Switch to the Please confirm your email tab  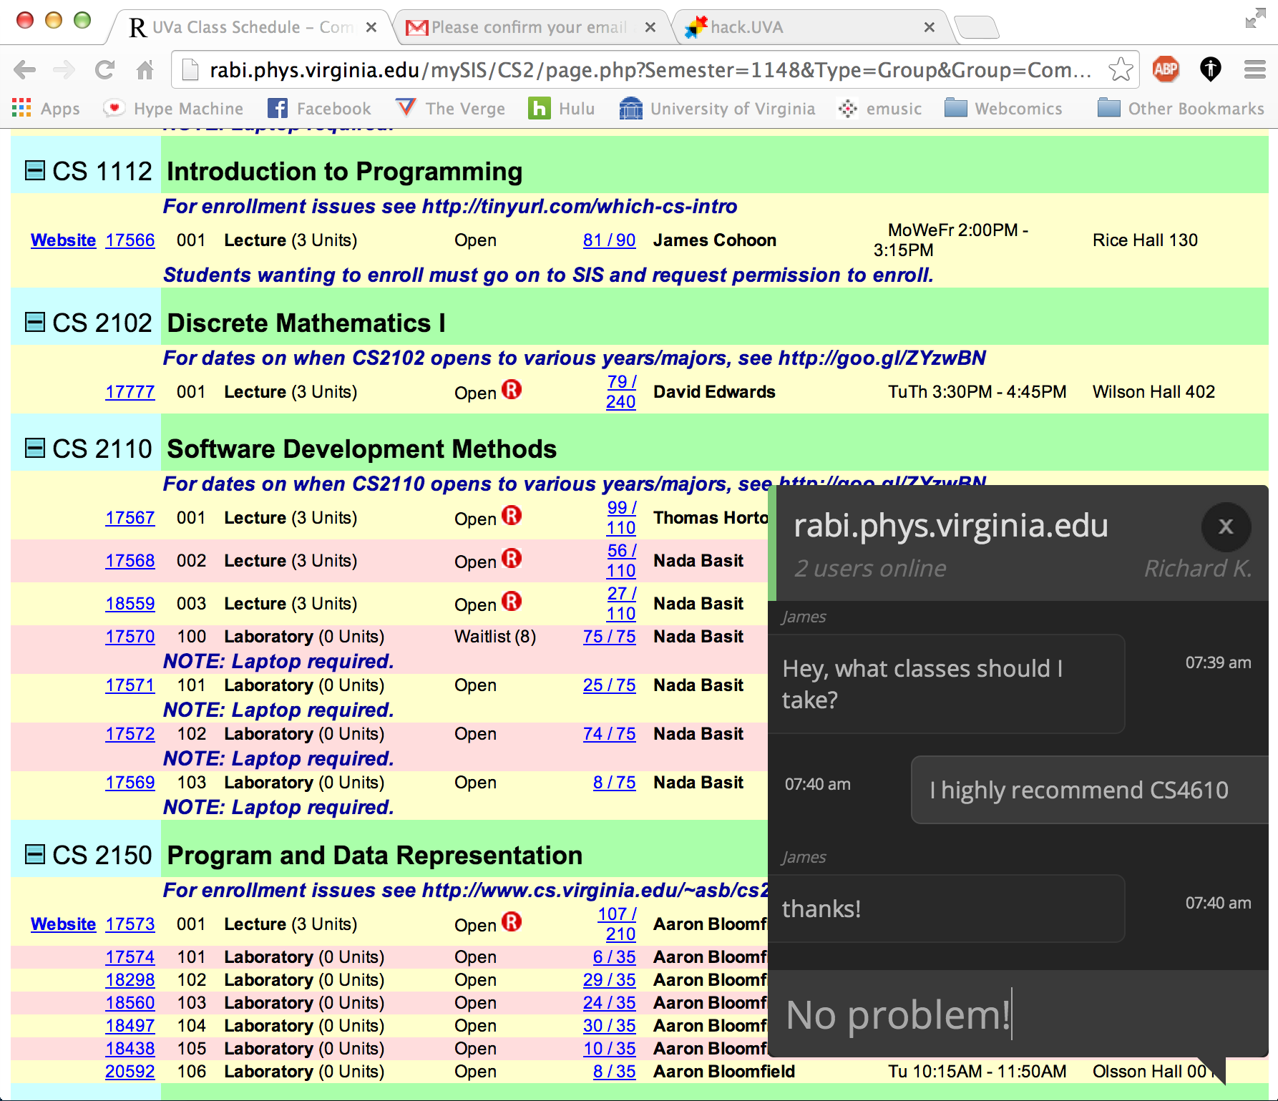pos(530,27)
